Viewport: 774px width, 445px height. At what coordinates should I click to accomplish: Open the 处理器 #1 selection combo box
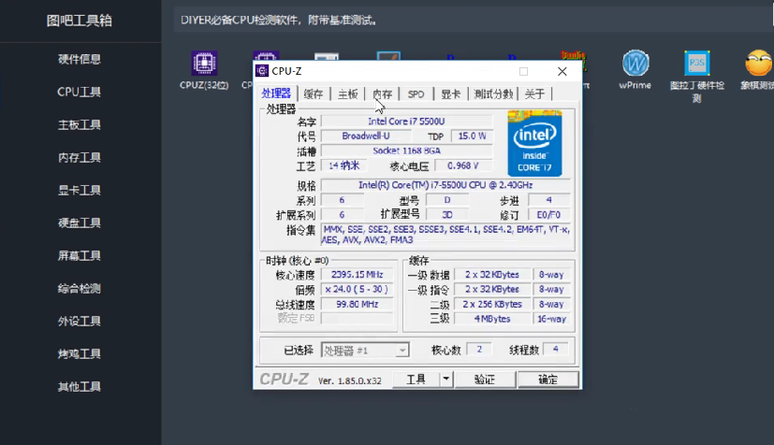click(365, 350)
